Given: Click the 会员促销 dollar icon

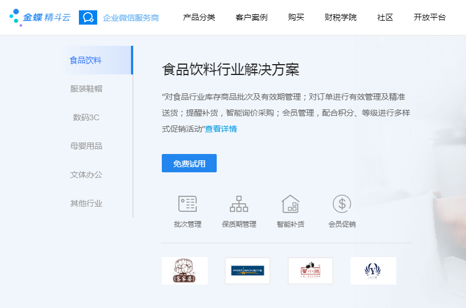Looking at the screenshot, I should [x=342, y=204].
